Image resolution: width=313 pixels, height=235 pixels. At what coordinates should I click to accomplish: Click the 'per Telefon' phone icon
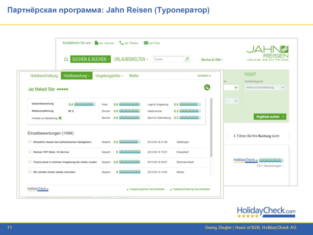[121, 43]
